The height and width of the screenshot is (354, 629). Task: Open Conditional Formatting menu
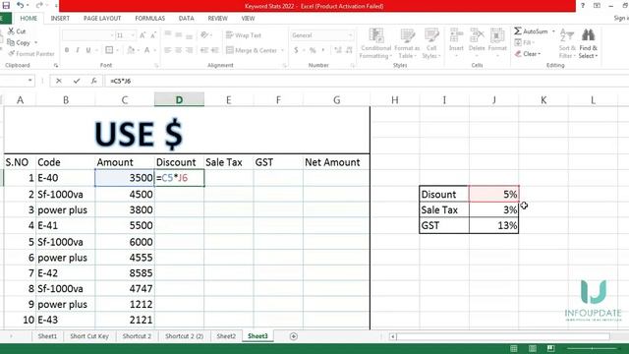pyautogui.click(x=375, y=43)
